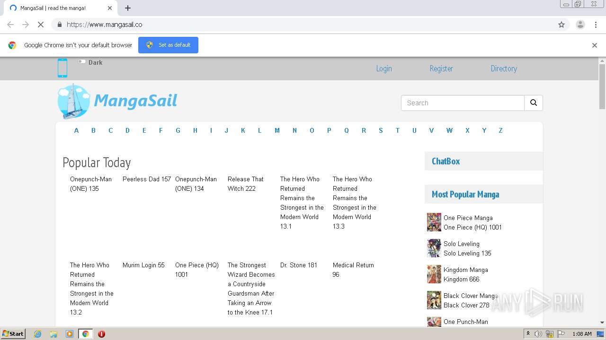
Task: Open One Piece (HQ) 1001 in sidebar
Action: 472,227
